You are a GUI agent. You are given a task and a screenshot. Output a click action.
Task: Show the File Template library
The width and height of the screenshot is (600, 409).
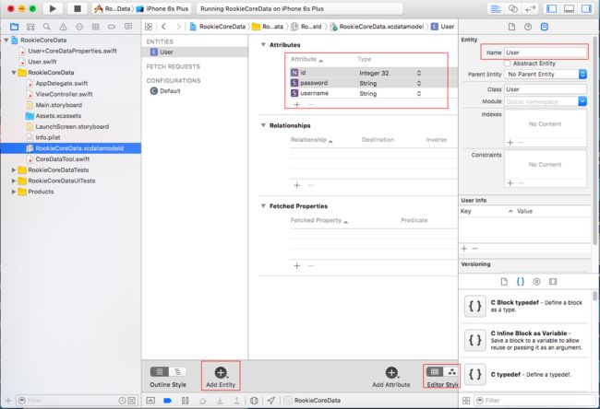pos(504,282)
